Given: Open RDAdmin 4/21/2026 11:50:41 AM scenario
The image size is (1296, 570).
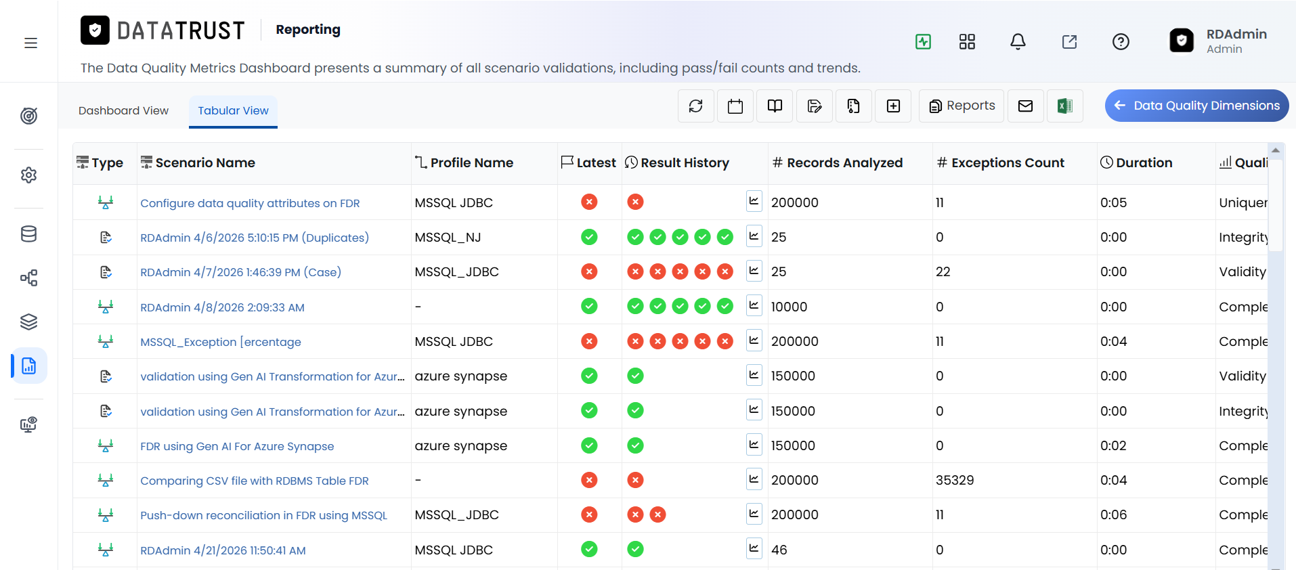Looking at the screenshot, I should 223,550.
